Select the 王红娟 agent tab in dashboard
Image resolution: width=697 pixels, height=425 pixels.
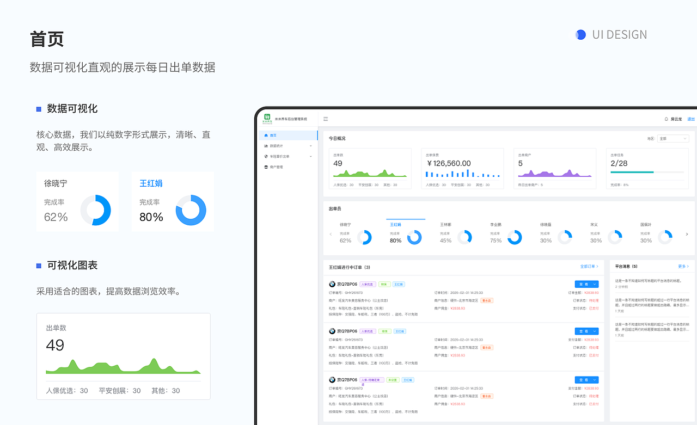pyautogui.click(x=405, y=232)
